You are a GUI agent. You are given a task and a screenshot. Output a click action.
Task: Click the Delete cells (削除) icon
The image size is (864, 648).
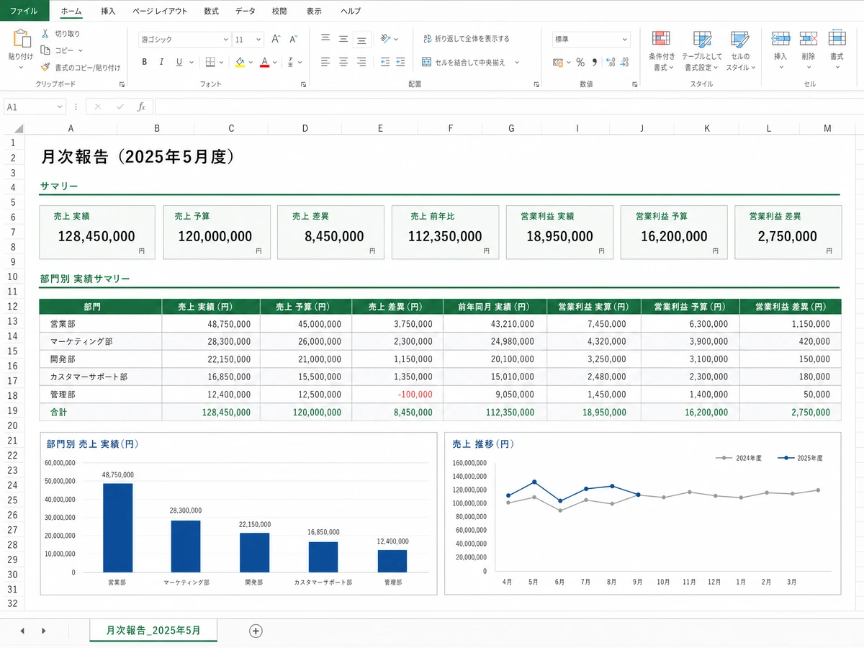pos(809,38)
